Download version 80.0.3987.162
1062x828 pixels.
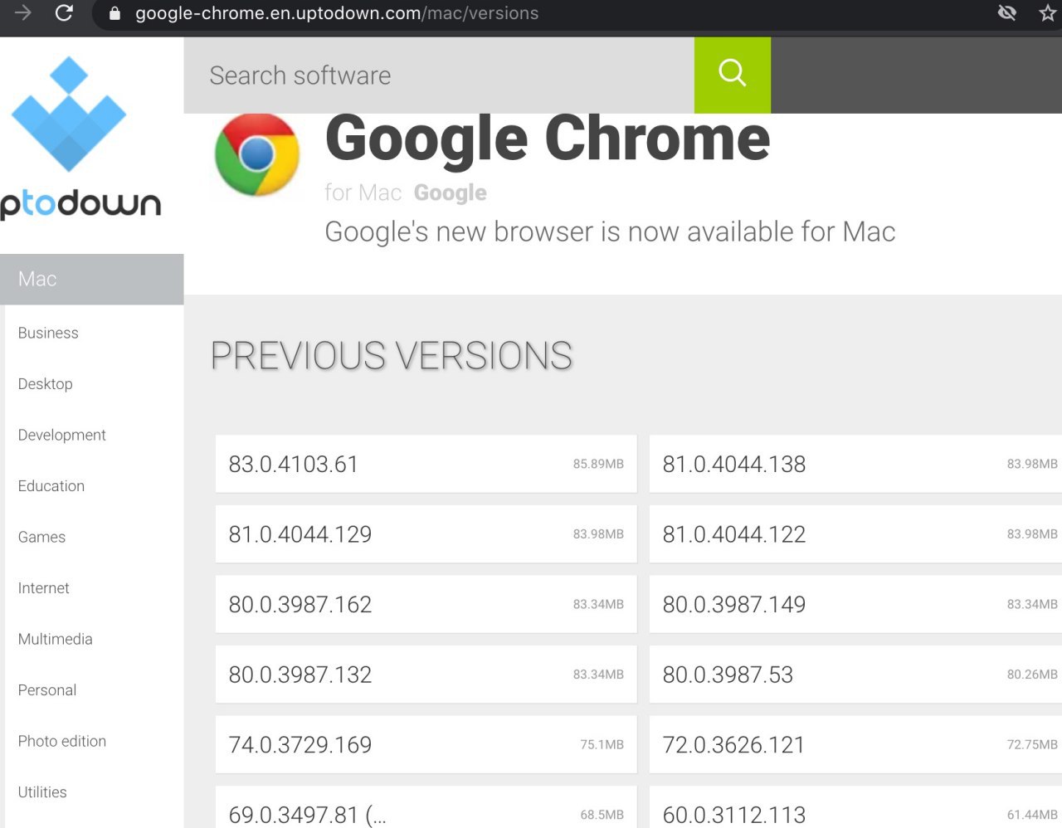point(426,604)
